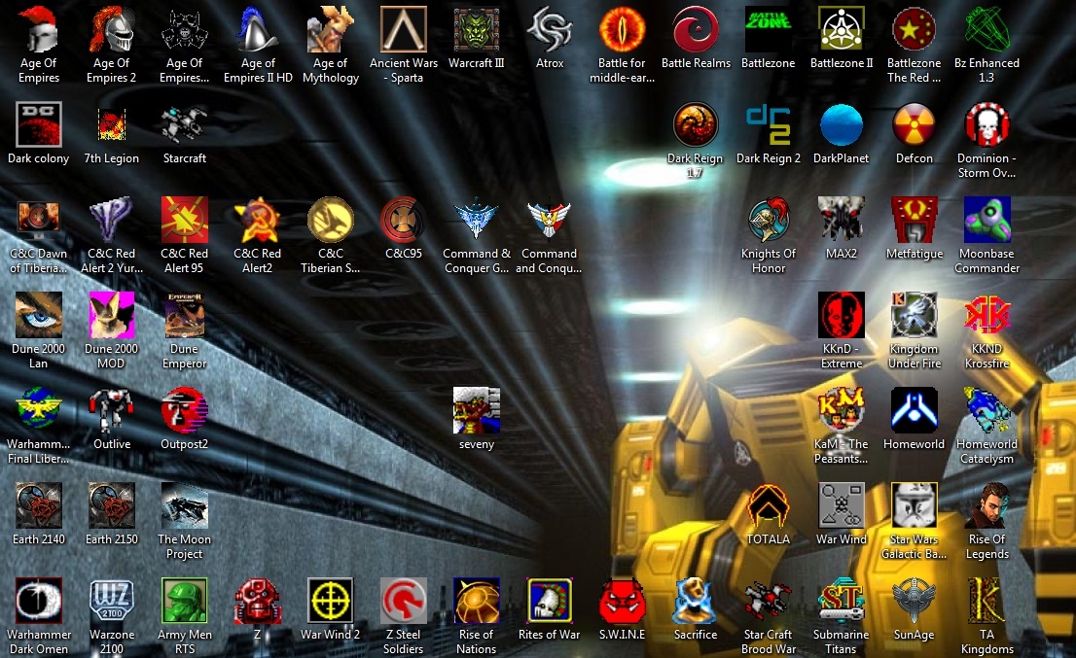
Task: Open Battle for middle-earth icon
Action: click(x=622, y=30)
